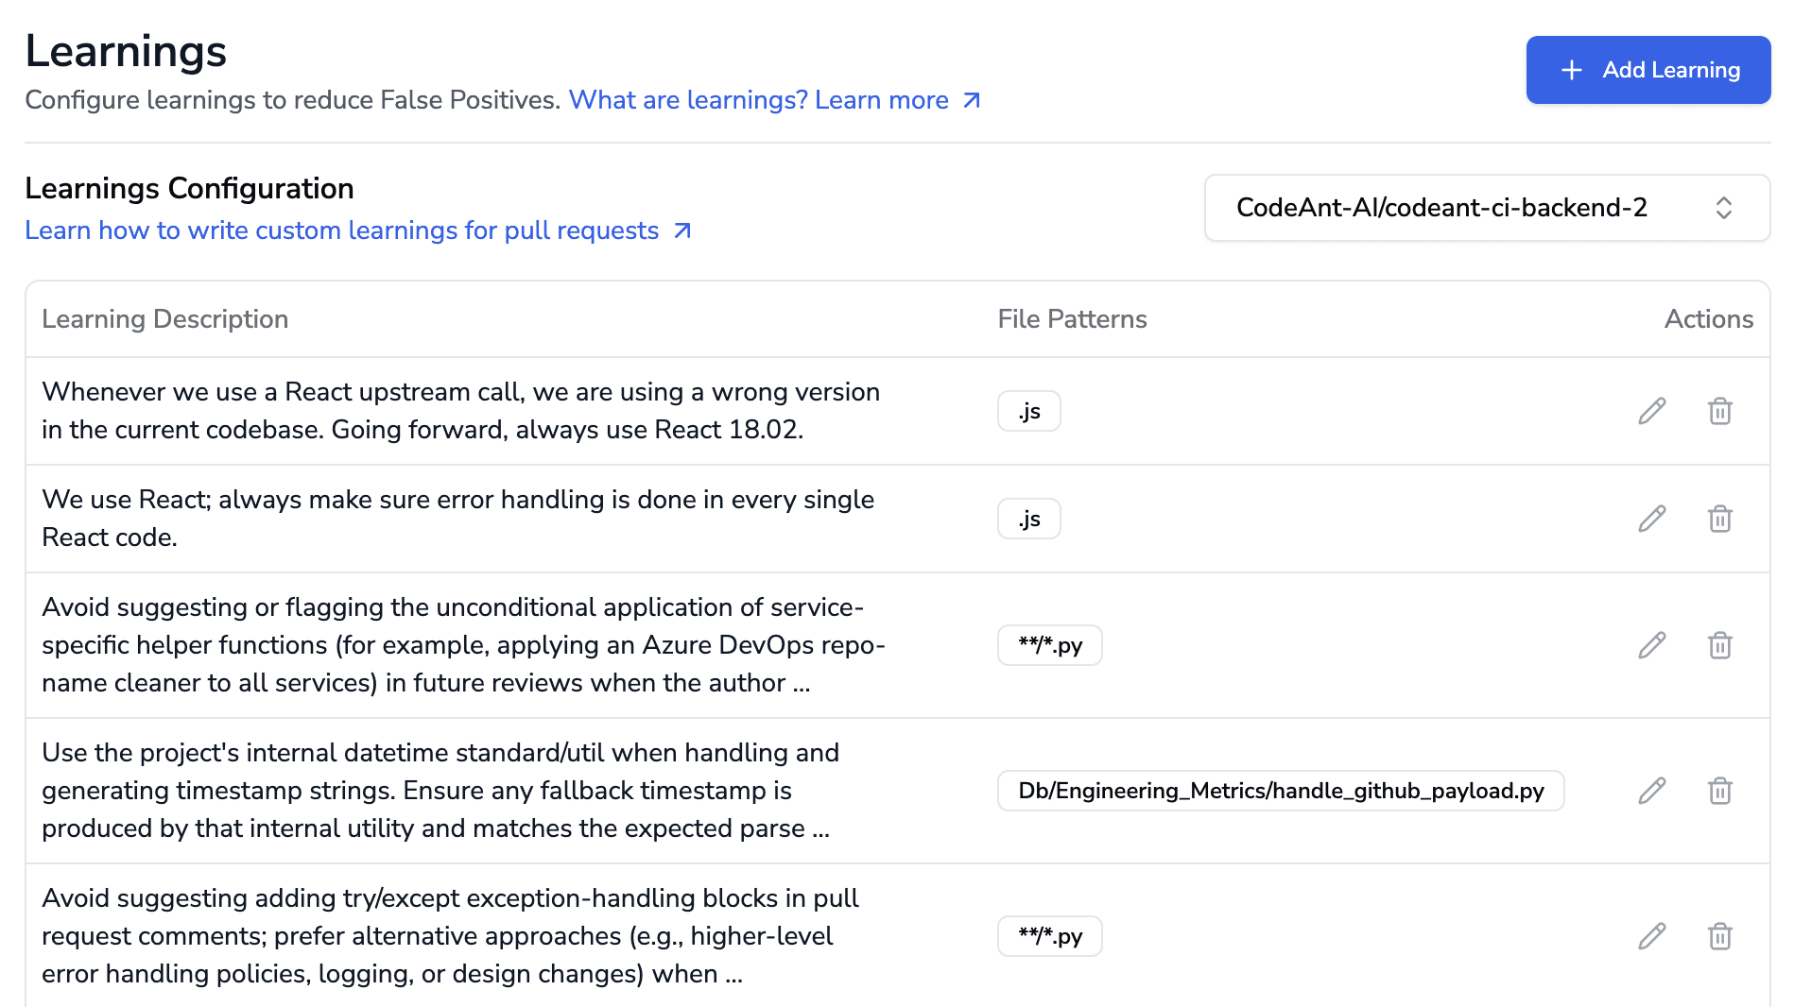Click the Learning Description column header

pyautogui.click(x=166, y=318)
